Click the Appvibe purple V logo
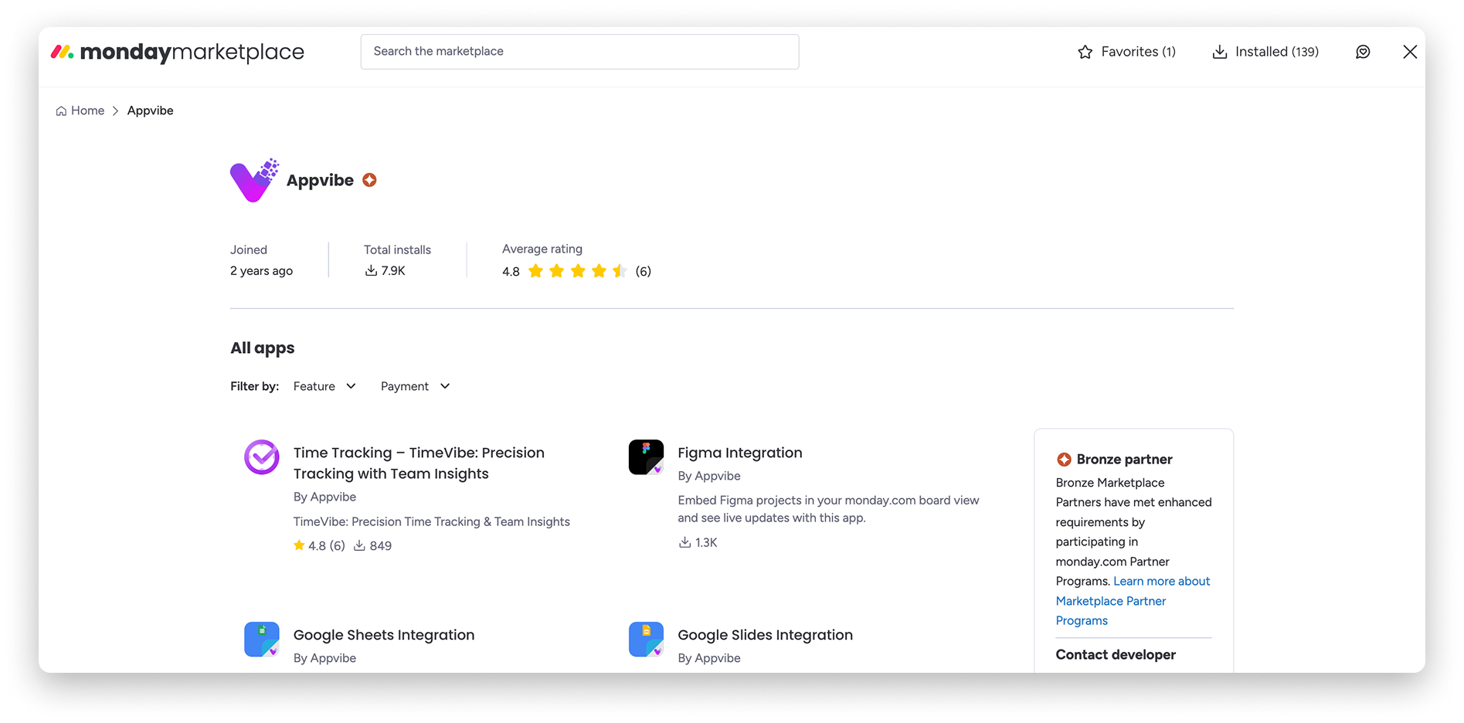This screenshot has width=1464, height=723. pos(254,181)
